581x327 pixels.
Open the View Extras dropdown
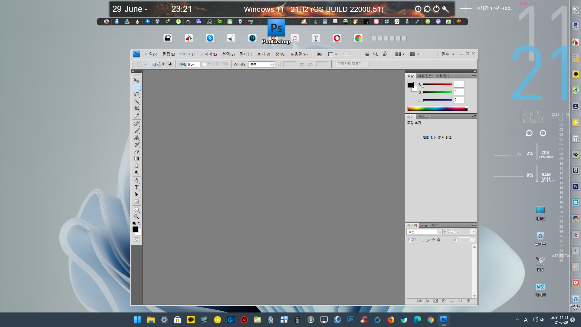(x=332, y=54)
